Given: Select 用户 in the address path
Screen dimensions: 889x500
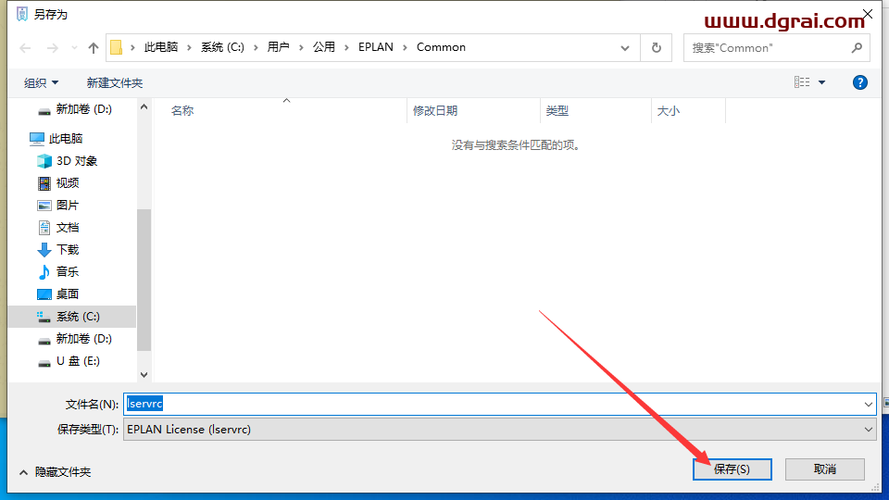Looking at the screenshot, I should pos(279,47).
